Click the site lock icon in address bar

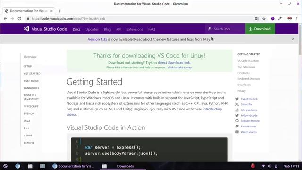tap(28, 19)
